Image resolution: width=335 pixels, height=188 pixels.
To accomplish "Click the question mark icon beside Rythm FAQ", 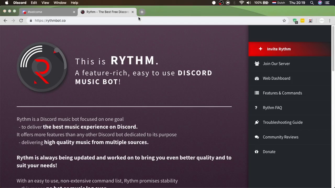I will (x=256, y=108).
